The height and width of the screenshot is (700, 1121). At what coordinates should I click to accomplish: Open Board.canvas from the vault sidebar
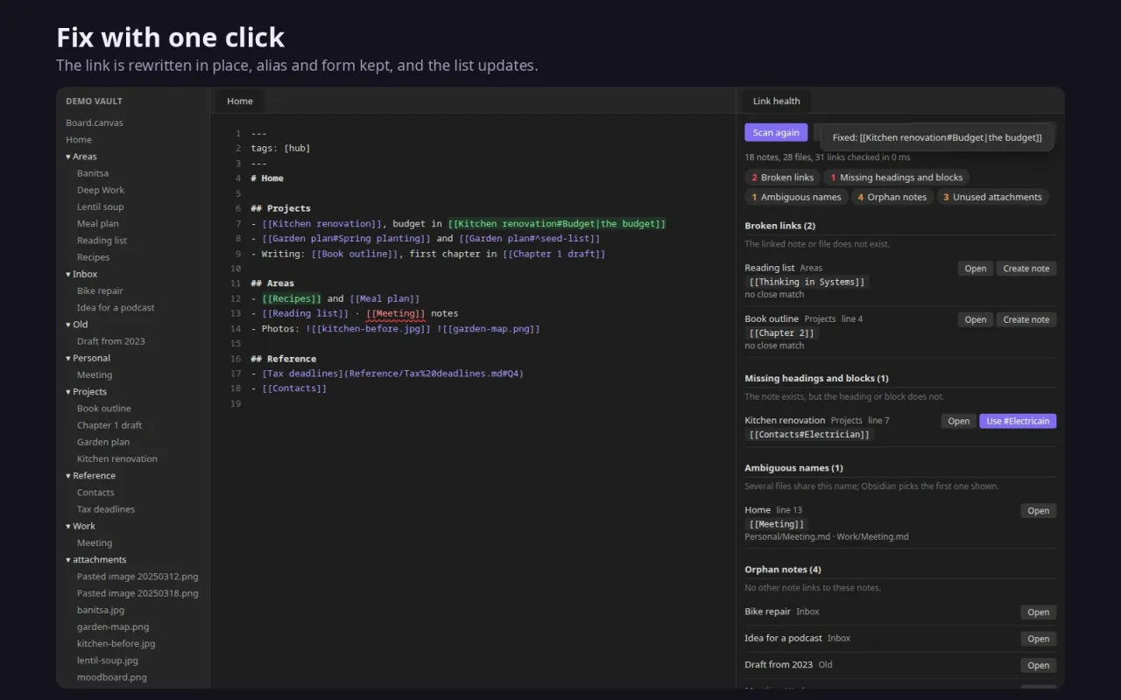click(x=95, y=122)
